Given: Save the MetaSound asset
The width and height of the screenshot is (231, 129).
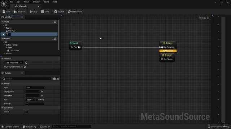Looking at the screenshot, I should [x=6, y=11].
